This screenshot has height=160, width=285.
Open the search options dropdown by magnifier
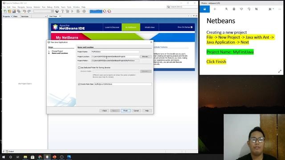(169, 7)
